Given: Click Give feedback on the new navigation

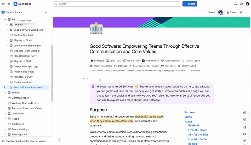Looking at the screenshot, I should [24, 141].
